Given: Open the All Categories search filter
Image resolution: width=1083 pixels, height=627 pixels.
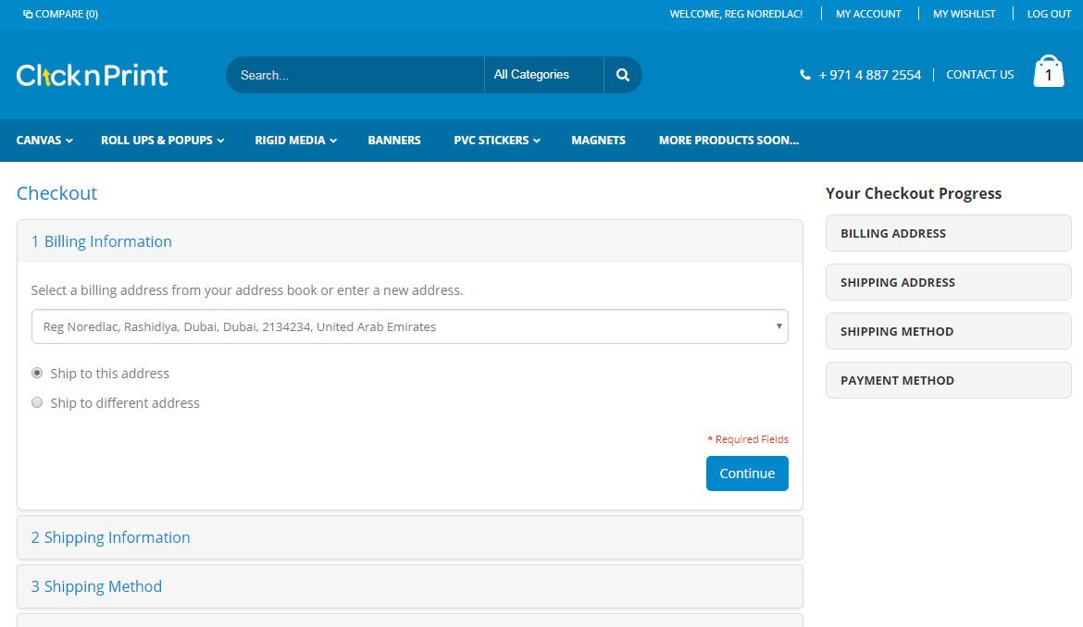Looking at the screenshot, I should 543,75.
